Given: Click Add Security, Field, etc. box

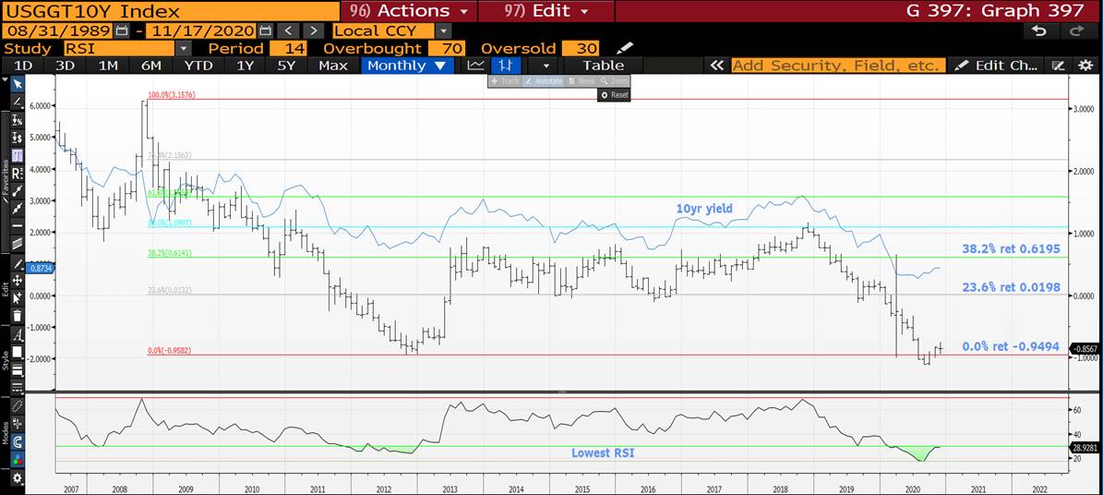Looking at the screenshot, I should (x=837, y=66).
